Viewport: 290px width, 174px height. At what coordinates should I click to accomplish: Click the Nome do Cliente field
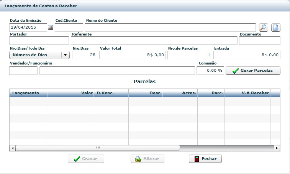point(170,27)
